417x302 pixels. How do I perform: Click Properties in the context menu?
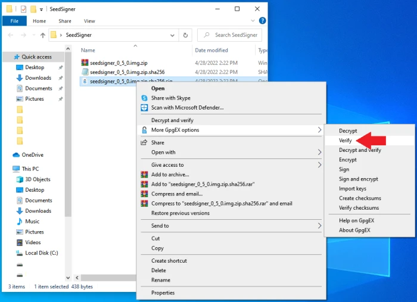(x=163, y=293)
